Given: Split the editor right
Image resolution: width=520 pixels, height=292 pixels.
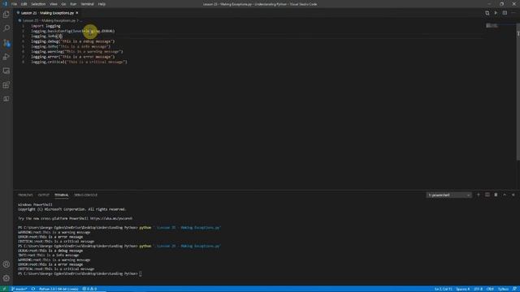Looking at the screenshot, I should (505, 13).
